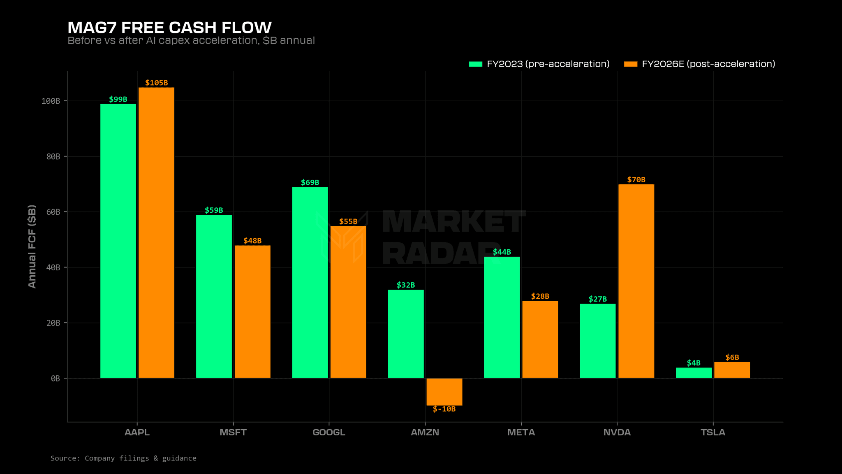This screenshot has height=474, width=842.
Task: Select the FY2026E (post-acceleration) legend label
Action: 708,64
